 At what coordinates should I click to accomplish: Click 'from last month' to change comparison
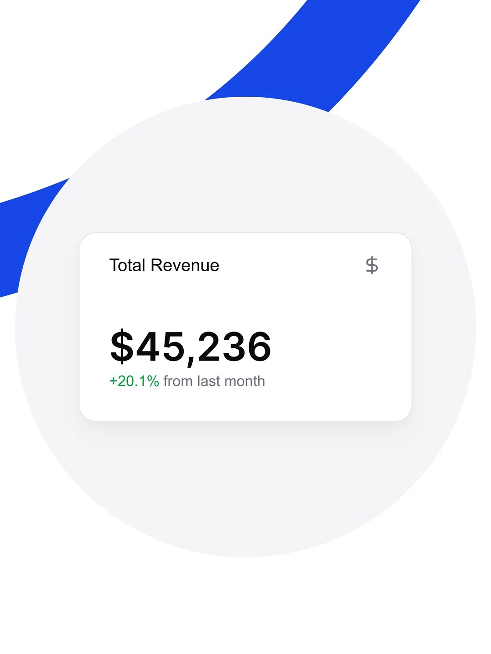(214, 381)
